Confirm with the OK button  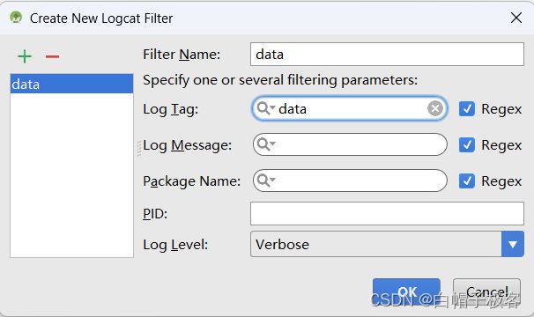click(x=406, y=292)
